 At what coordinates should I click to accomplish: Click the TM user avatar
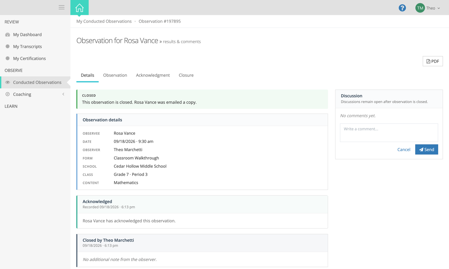(420, 8)
